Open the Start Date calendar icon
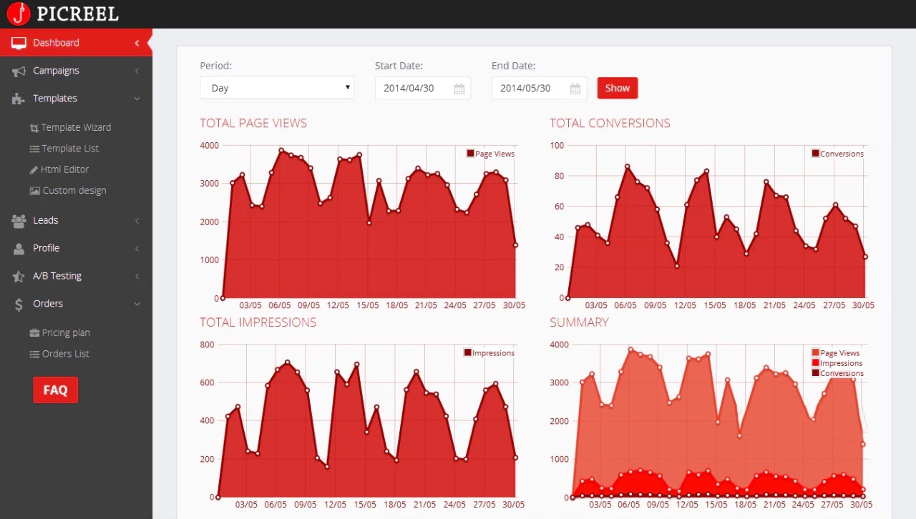 click(x=459, y=89)
